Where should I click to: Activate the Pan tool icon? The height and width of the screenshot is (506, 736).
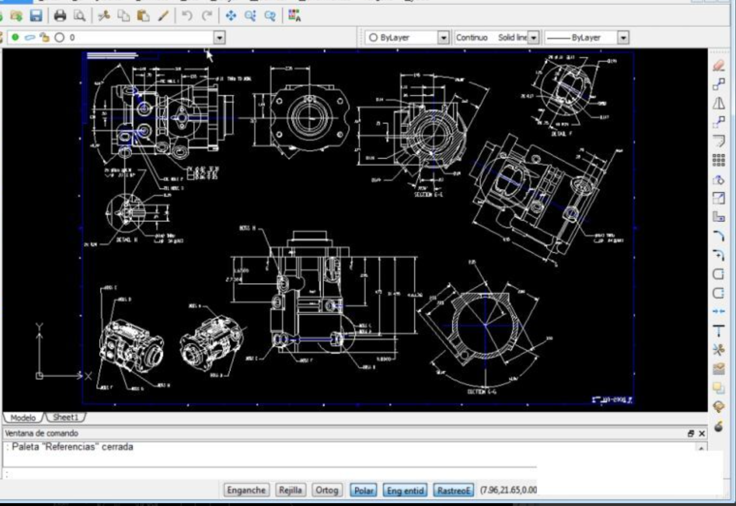point(231,16)
